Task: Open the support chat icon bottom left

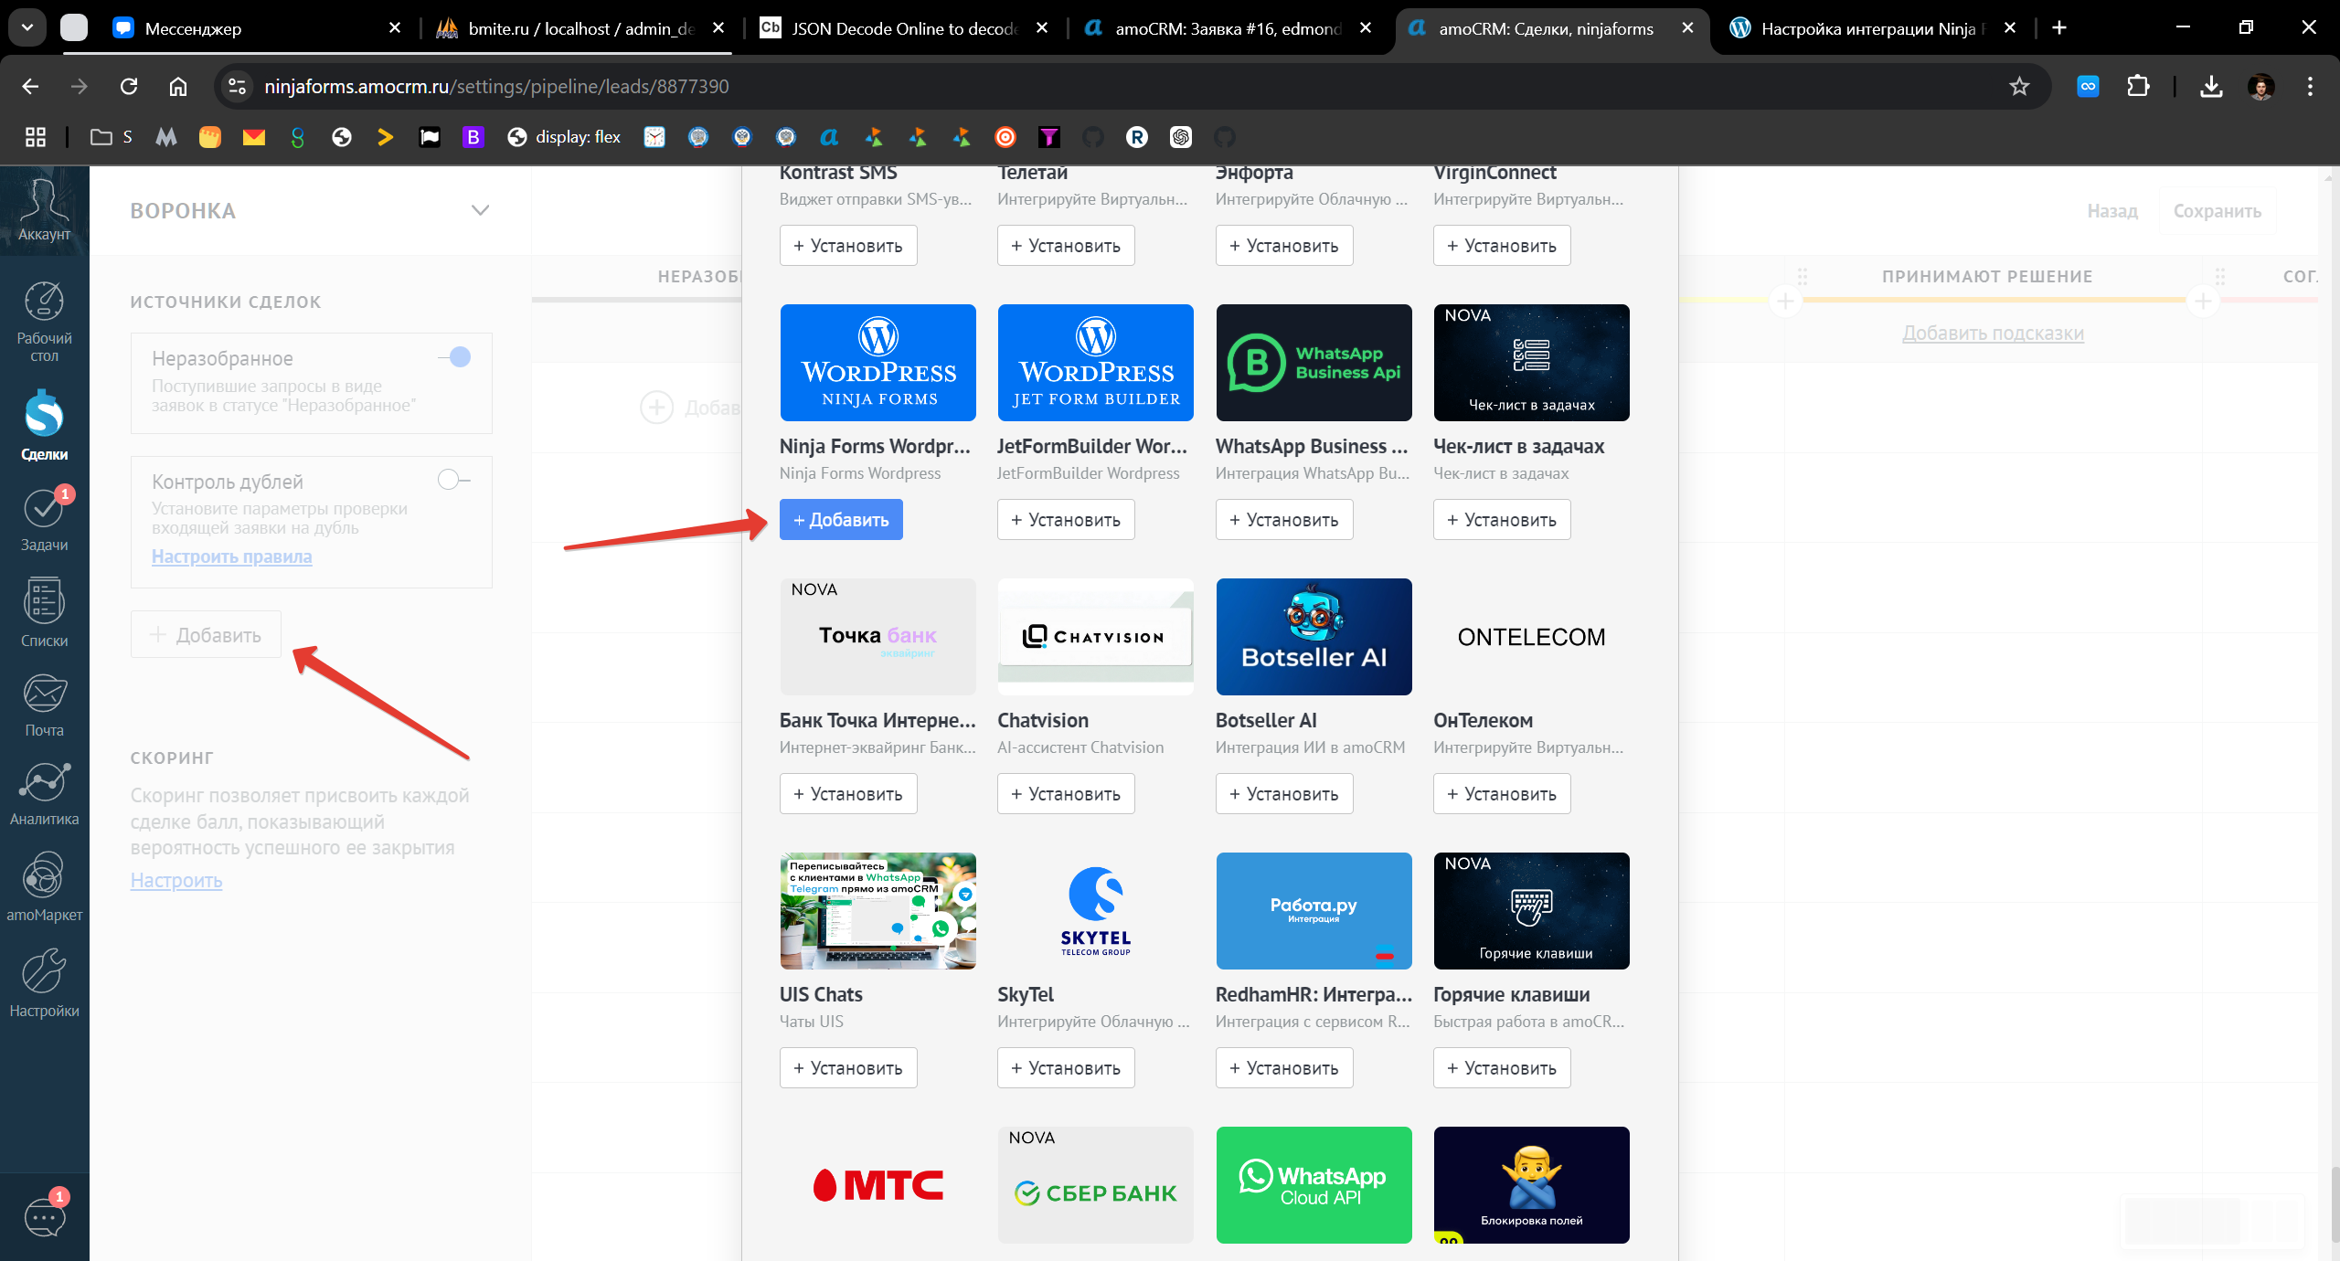Action: (43, 1215)
